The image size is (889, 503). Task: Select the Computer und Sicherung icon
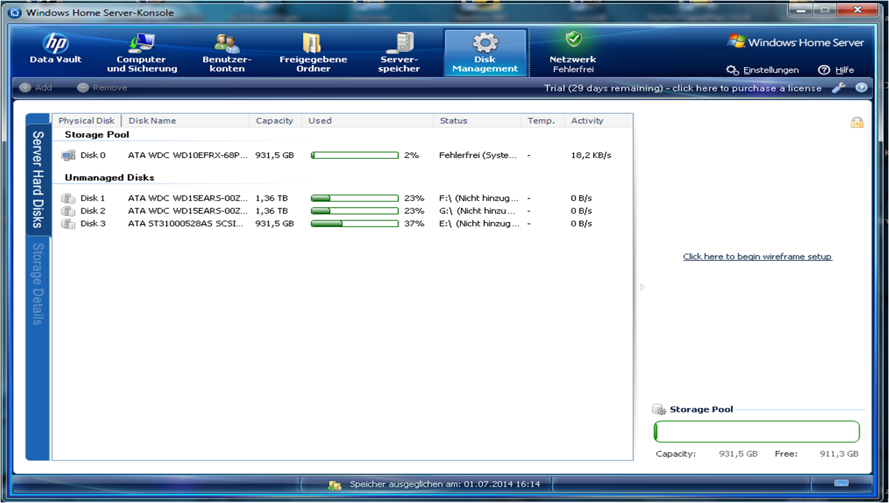point(139,50)
